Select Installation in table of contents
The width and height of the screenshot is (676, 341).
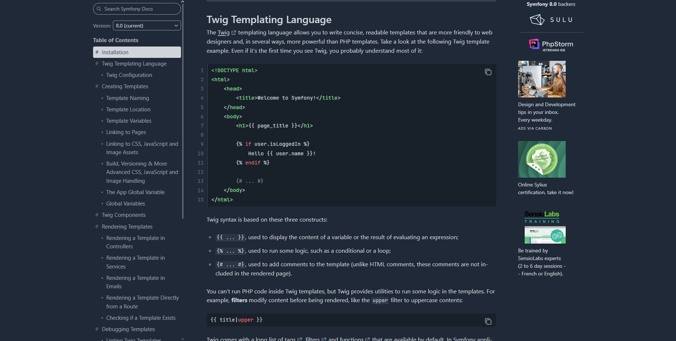[115, 52]
